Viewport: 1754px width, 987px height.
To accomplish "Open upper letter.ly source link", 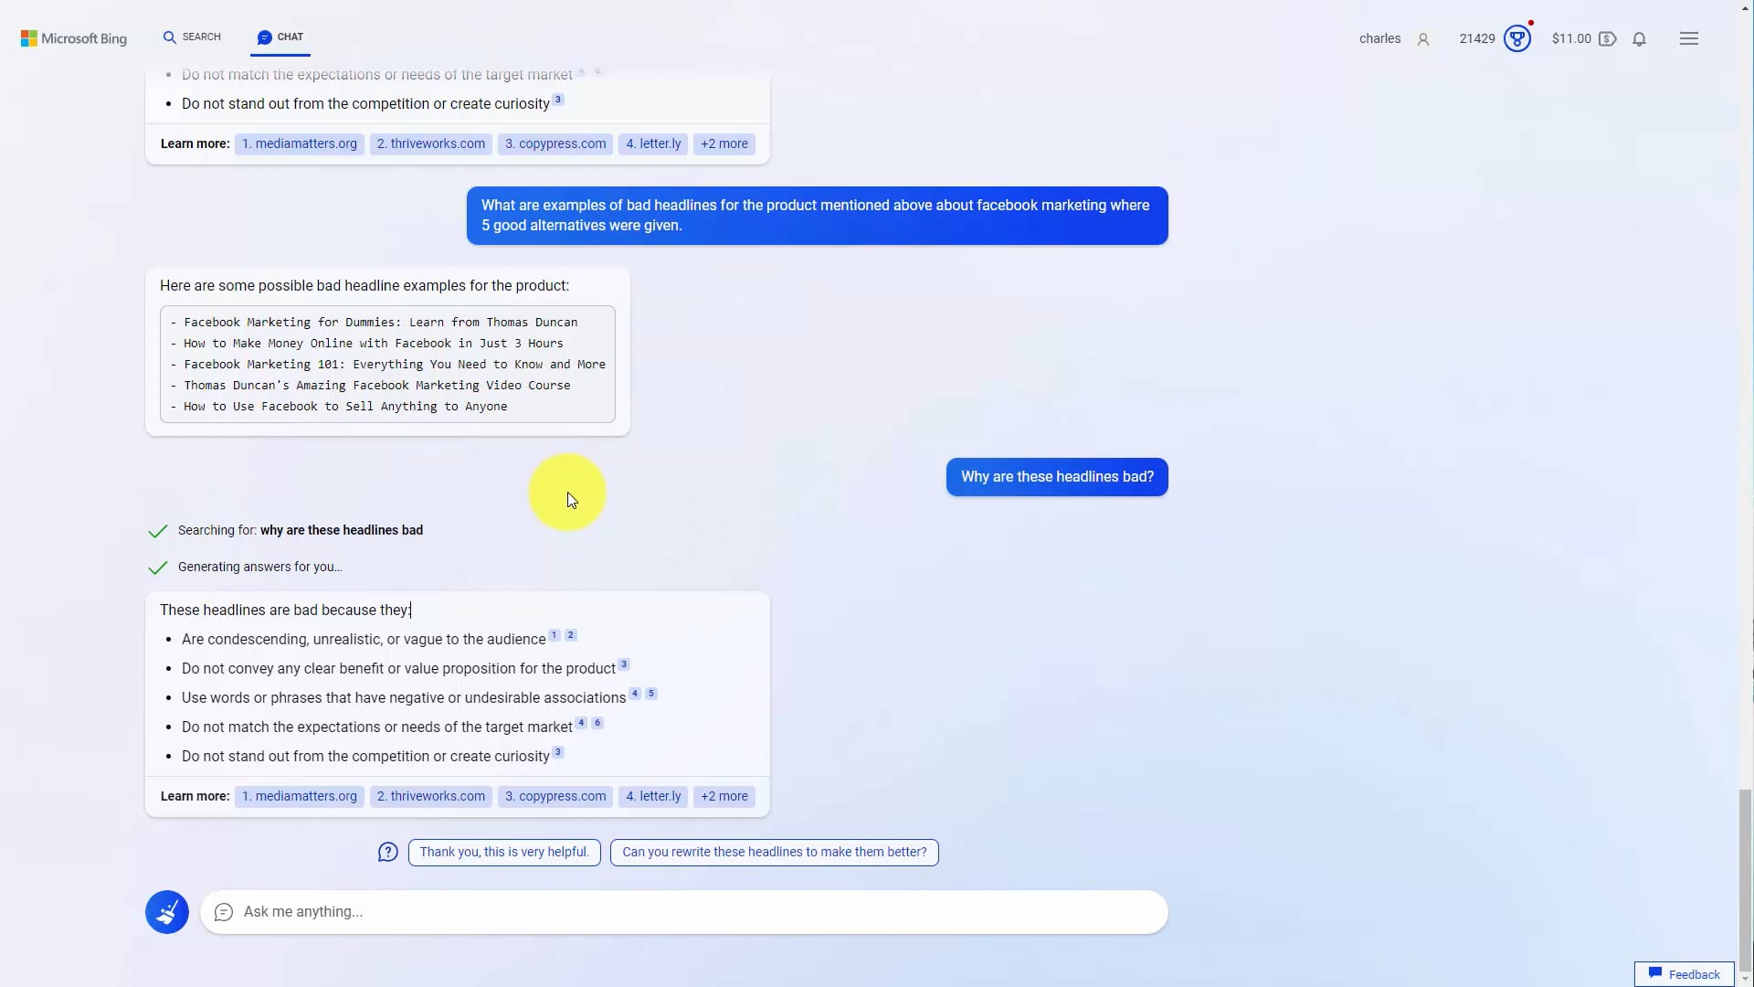I will tap(653, 143).
